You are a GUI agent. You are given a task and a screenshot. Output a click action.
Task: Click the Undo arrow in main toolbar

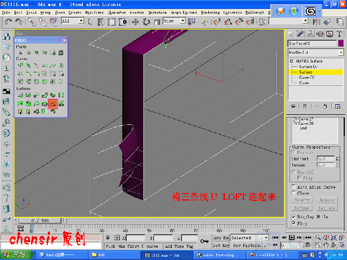click(8, 21)
